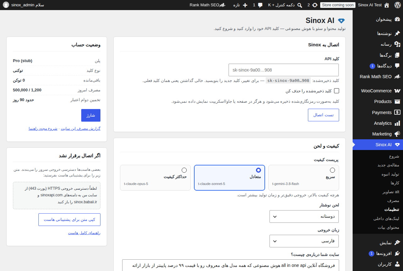Click the Sinox AI Test site name
Screen dimensions: 403x271
pyautogui.click(x=370, y=5)
